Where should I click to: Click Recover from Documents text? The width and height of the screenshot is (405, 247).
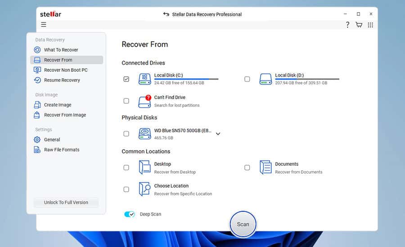click(x=299, y=172)
